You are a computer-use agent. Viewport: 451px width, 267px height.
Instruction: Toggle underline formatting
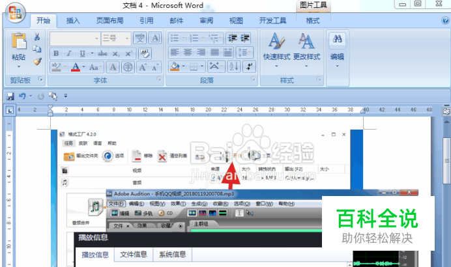pos(83,53)
